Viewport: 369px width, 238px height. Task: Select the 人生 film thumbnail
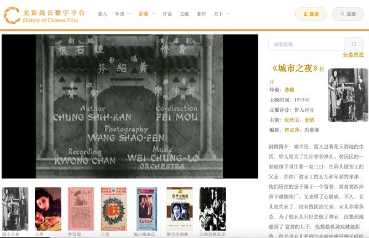tap(48, 209)
